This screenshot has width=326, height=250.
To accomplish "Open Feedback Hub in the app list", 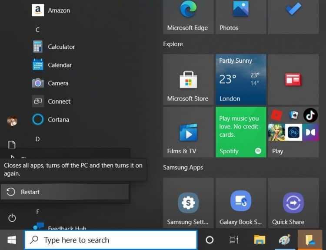I will (59, 226).
